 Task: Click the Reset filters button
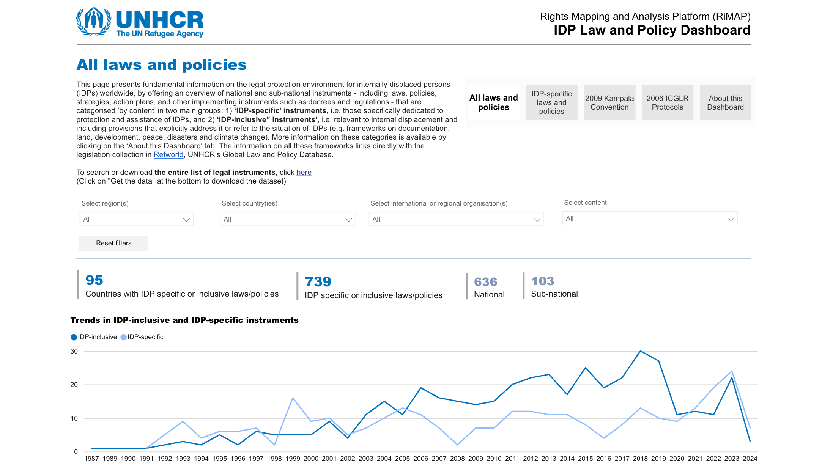click(x=113, y=243)
